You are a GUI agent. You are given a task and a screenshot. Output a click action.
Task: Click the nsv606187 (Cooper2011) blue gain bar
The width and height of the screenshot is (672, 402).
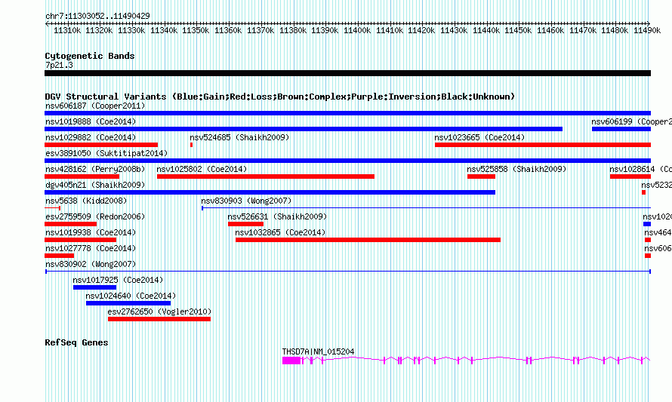[347, 113]
